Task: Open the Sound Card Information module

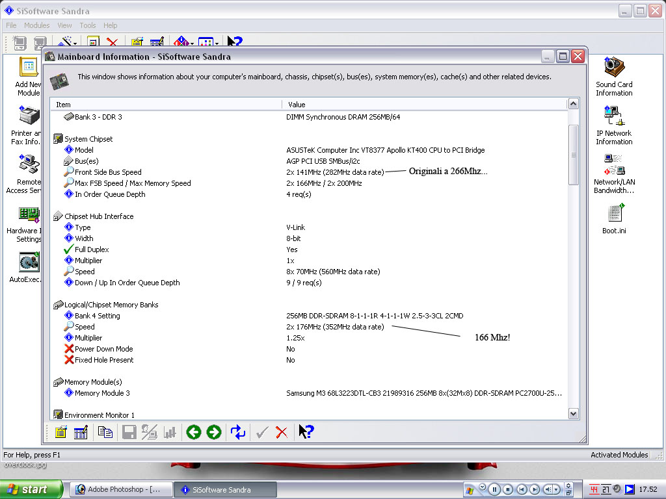Action: tap(614, 77)
